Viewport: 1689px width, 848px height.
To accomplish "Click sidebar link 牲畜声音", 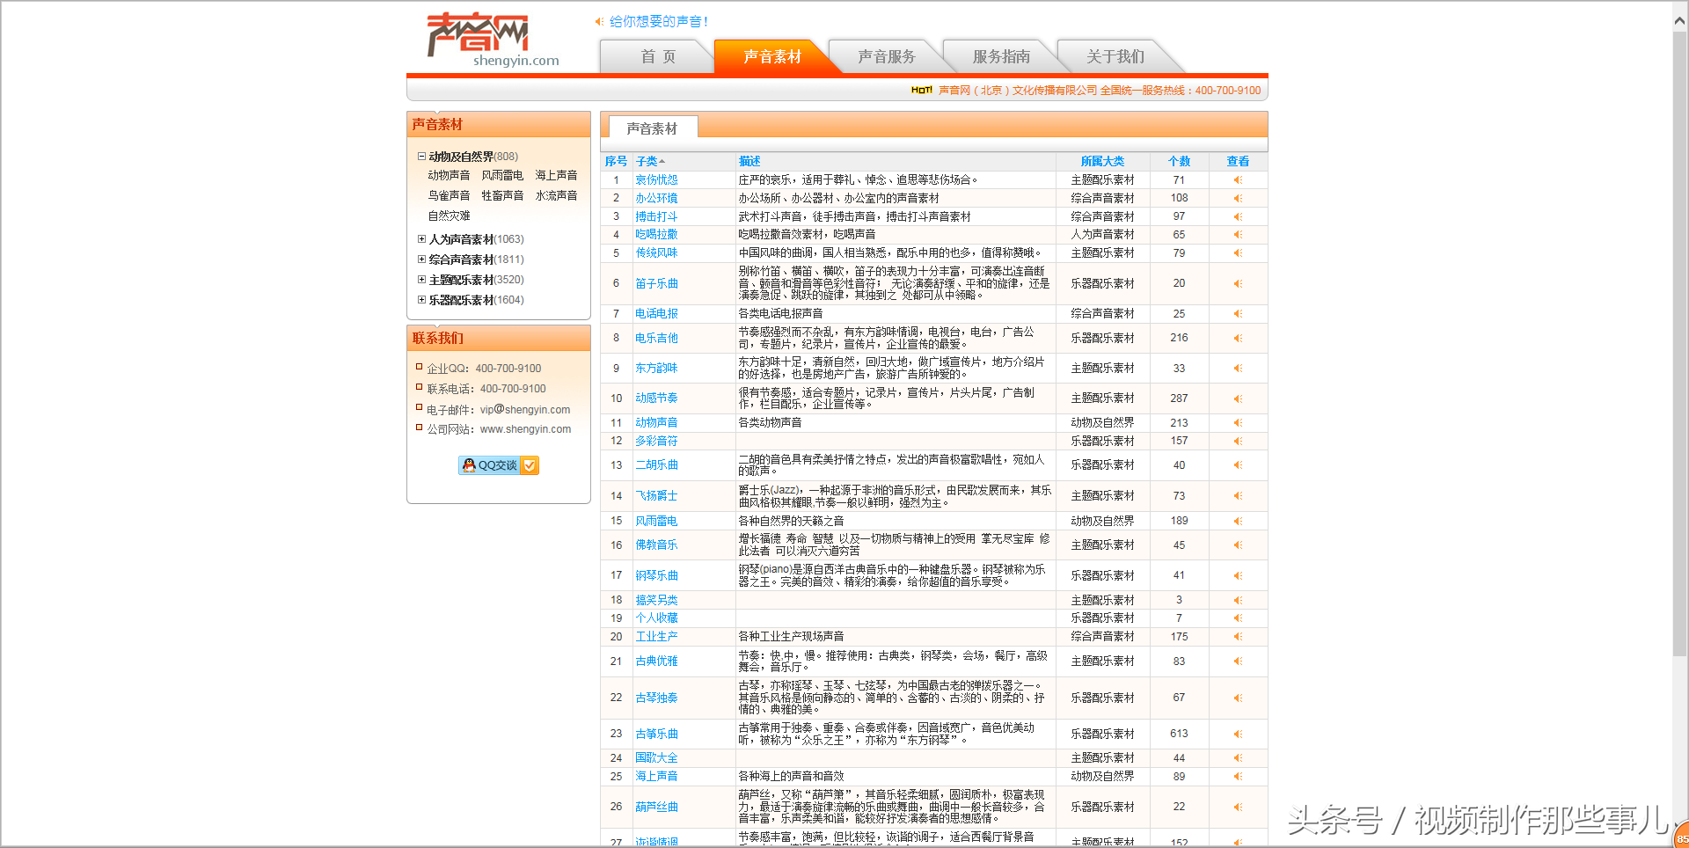I will point(502,195).
